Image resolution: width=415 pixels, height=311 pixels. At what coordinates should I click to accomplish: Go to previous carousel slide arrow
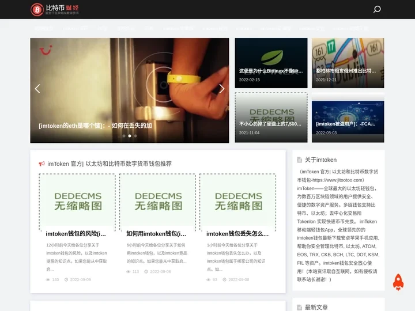pos(37,89)
